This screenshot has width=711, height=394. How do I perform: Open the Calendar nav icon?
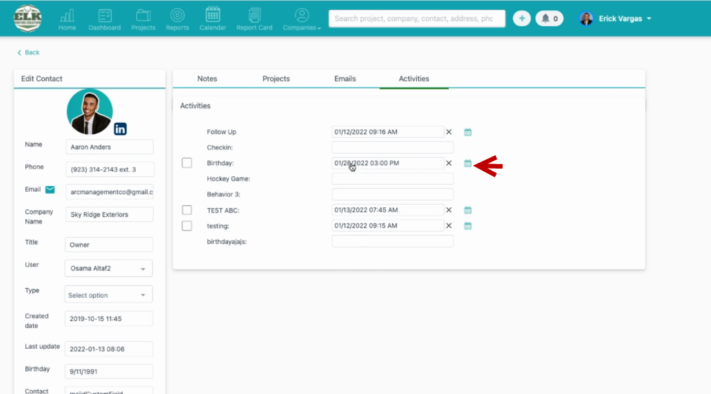[x=213, y=20]
